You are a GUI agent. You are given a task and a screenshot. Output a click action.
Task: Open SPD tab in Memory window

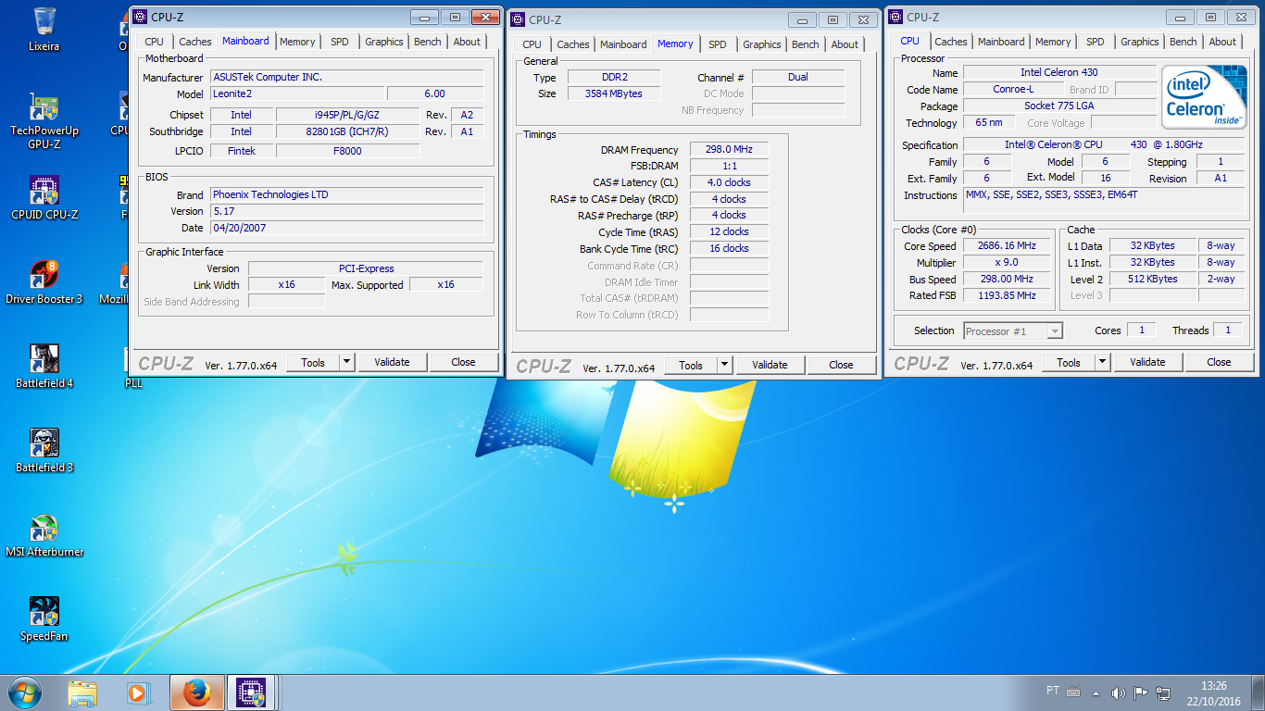(718, 44)
